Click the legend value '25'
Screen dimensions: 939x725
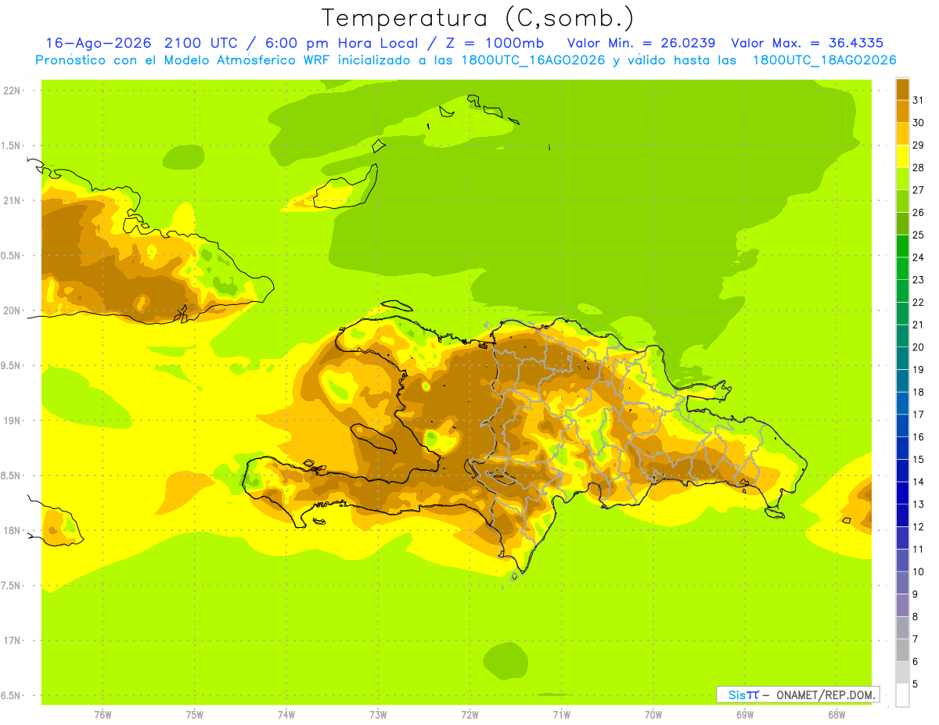pyautogui.click(x=918, y=235)
